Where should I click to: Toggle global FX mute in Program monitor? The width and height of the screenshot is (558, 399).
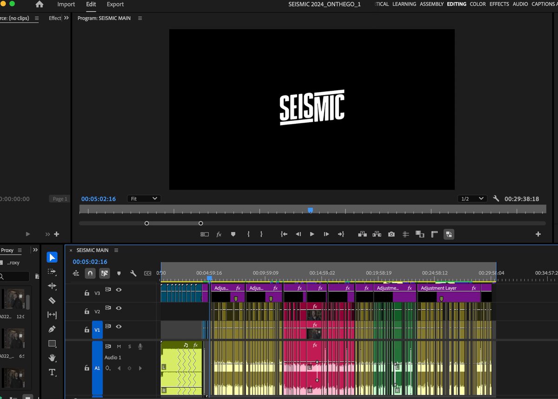[x=219, y=234]
